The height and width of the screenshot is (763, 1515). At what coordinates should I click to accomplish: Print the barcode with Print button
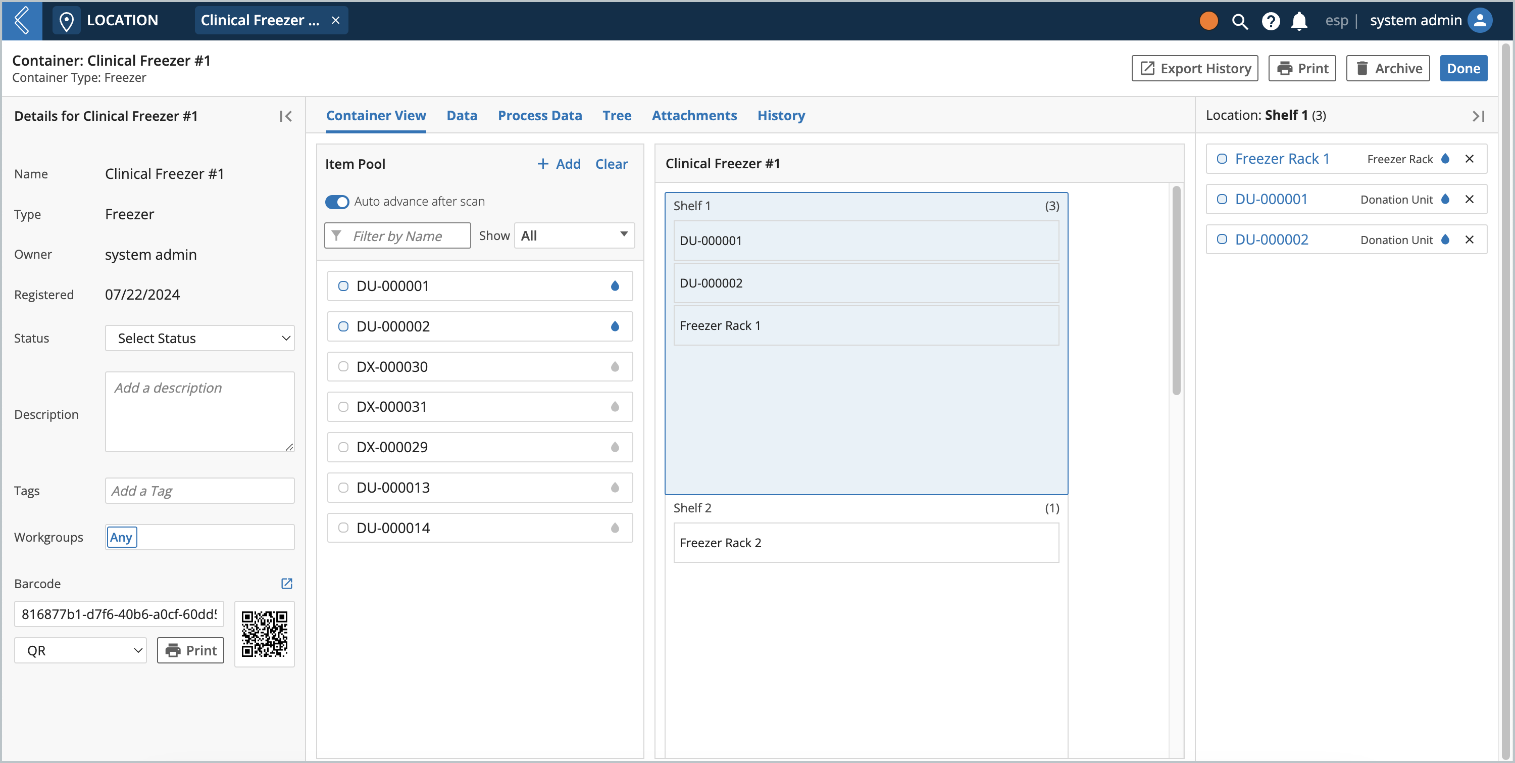(190, 650)
